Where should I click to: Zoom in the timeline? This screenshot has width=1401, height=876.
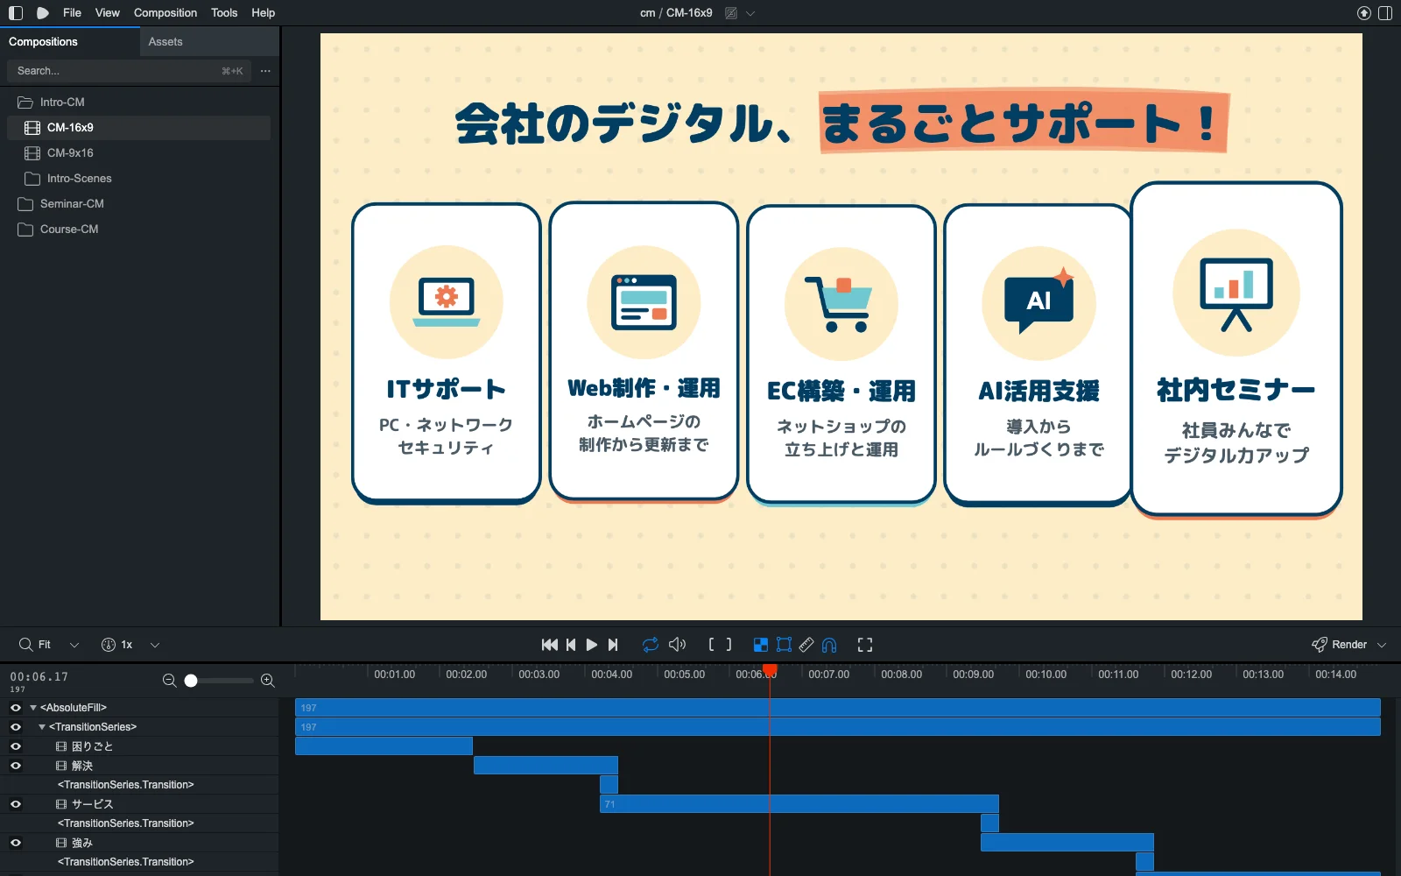coord(268,681)
